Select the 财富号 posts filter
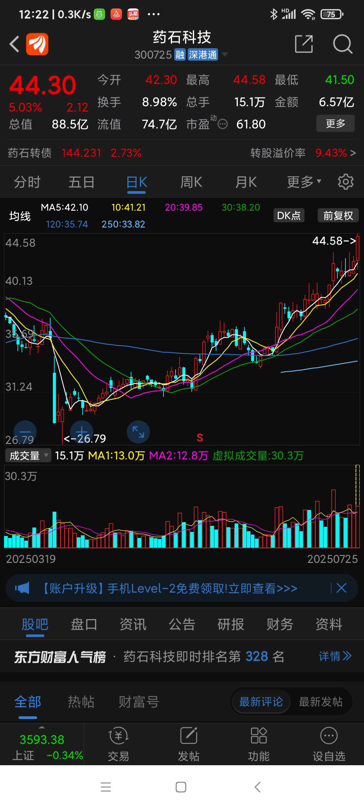Image resolution: width=364 pixels, height=809 pixels. (x=139, y=702)
